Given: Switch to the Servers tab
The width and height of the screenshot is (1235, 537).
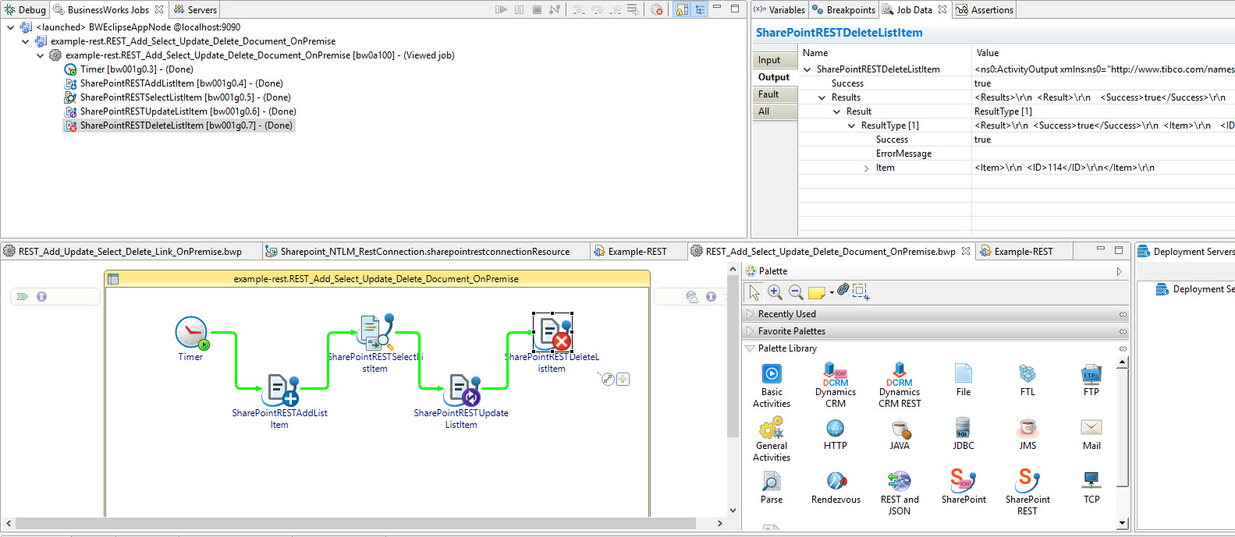Looking at the screenshot, I should tap(195, 9).
